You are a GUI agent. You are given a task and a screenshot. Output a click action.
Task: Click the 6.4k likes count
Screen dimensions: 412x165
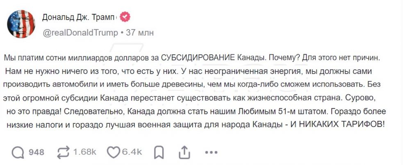(132, 152)
